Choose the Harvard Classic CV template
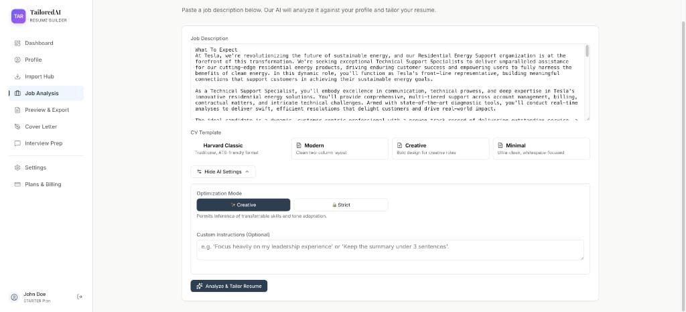The height and width of the screenshot is (312, 686). [x=239, y=149]
